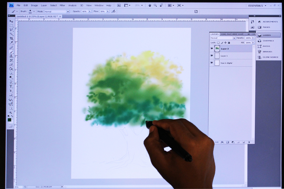This screenshot has width=284, height=189.
Task: Open the Image menu
Action: [34, 5]
